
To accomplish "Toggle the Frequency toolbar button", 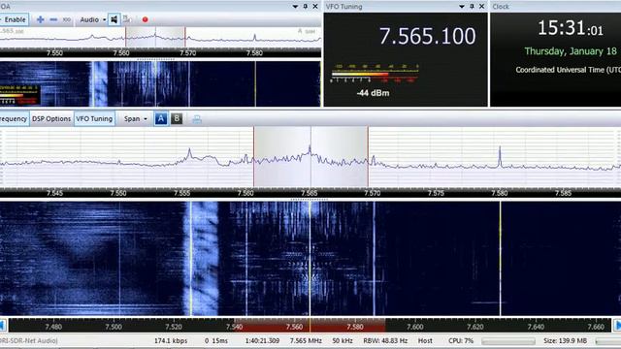I will tap(14, 118).
